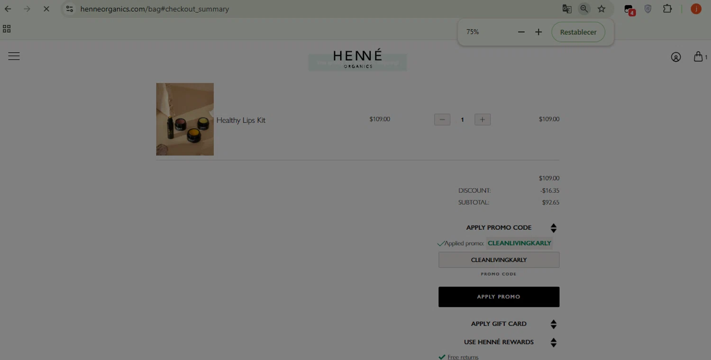Image resolution: width=711 pixels, height=360 pixels.
Task: Click the Use Henné Rewards heading
Action: point(499,342)
